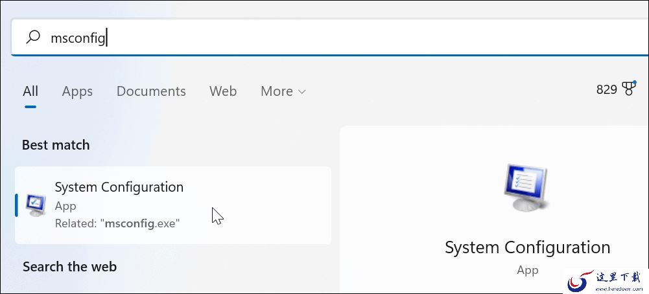Screen dimensions: 649x294
Task: Expand the More filter dropdown
Action: point(283,91)
